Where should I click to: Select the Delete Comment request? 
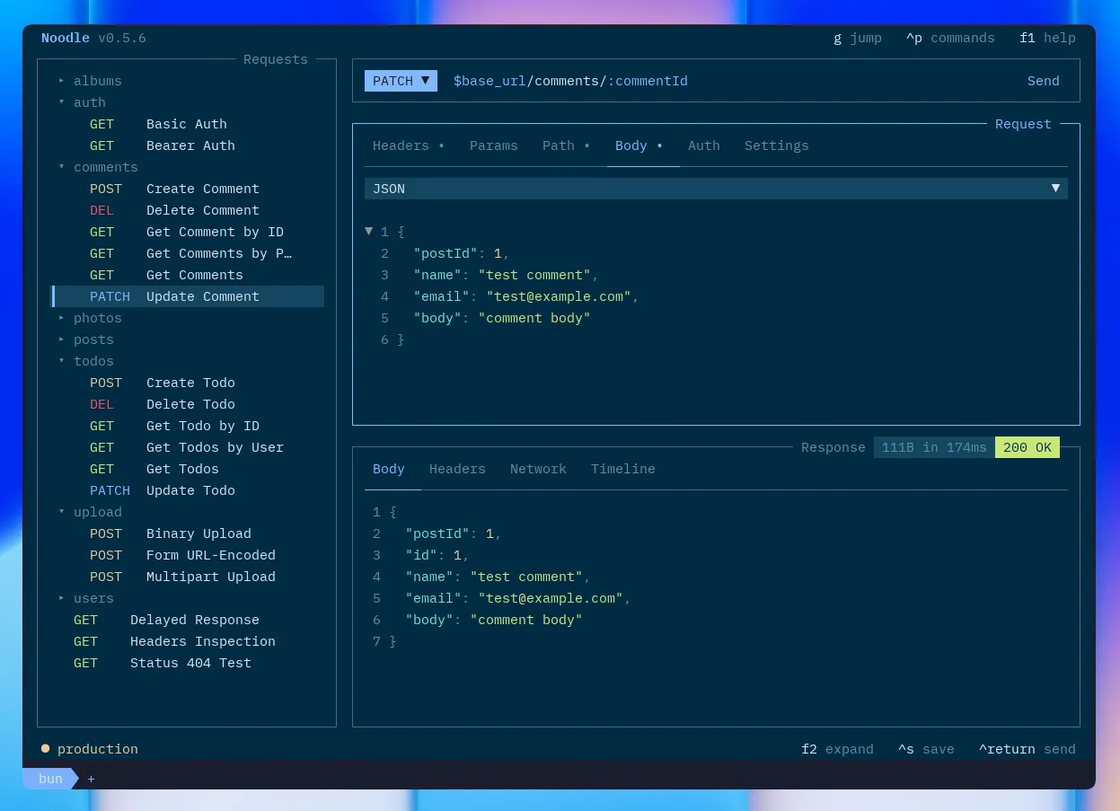tap(187, 210)
